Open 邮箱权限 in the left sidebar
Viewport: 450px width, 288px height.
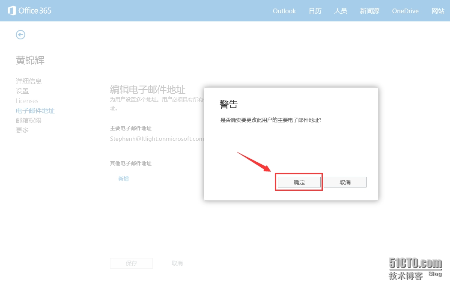coord(29,121)
